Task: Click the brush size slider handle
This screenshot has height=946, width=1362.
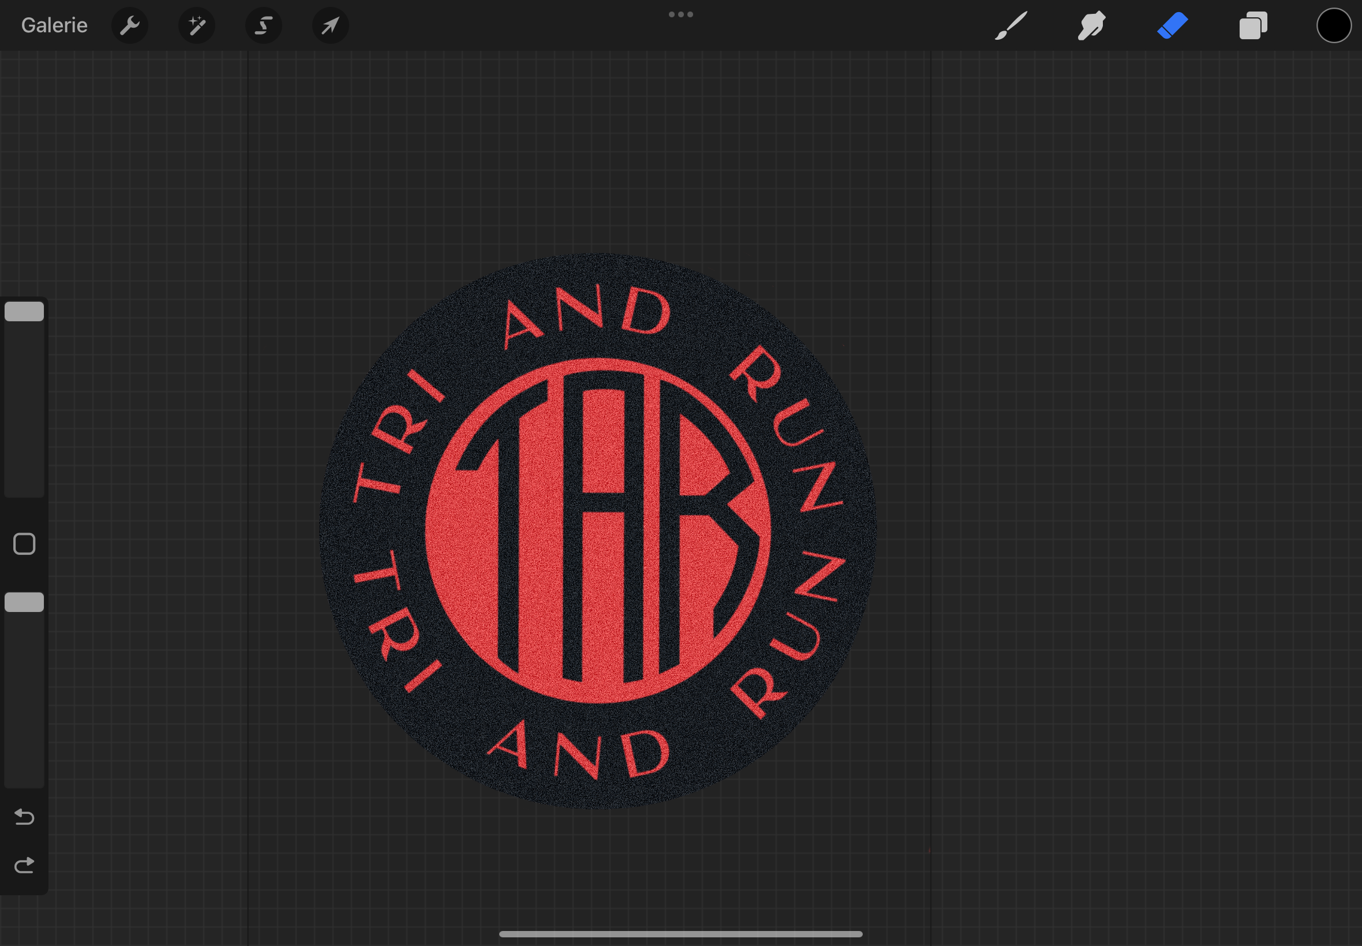Action: pyautogui.click(x=24, y=311)
